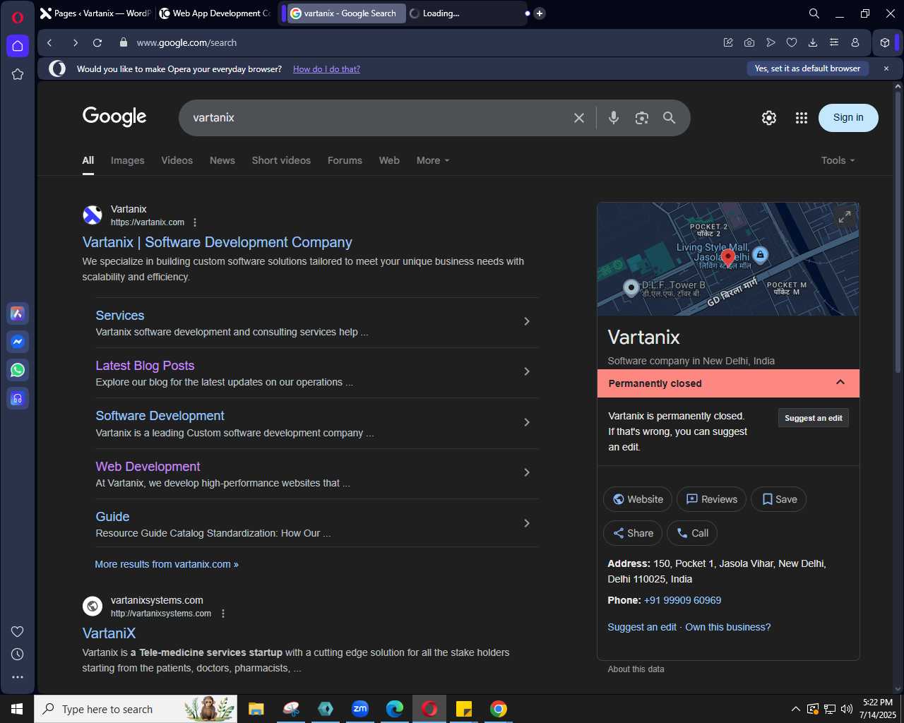Open Reviews in knowledge panel
This screenshot has width=904, height=723.
(x=712, y=499)
